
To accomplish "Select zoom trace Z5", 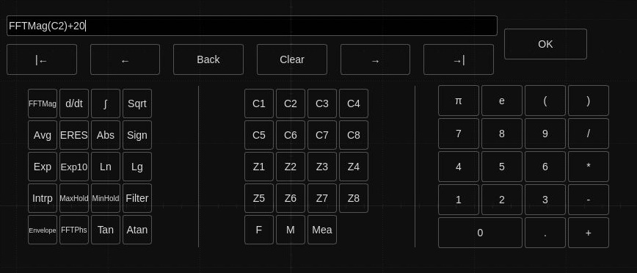I will pyautogui.click(x=259, y=198).
